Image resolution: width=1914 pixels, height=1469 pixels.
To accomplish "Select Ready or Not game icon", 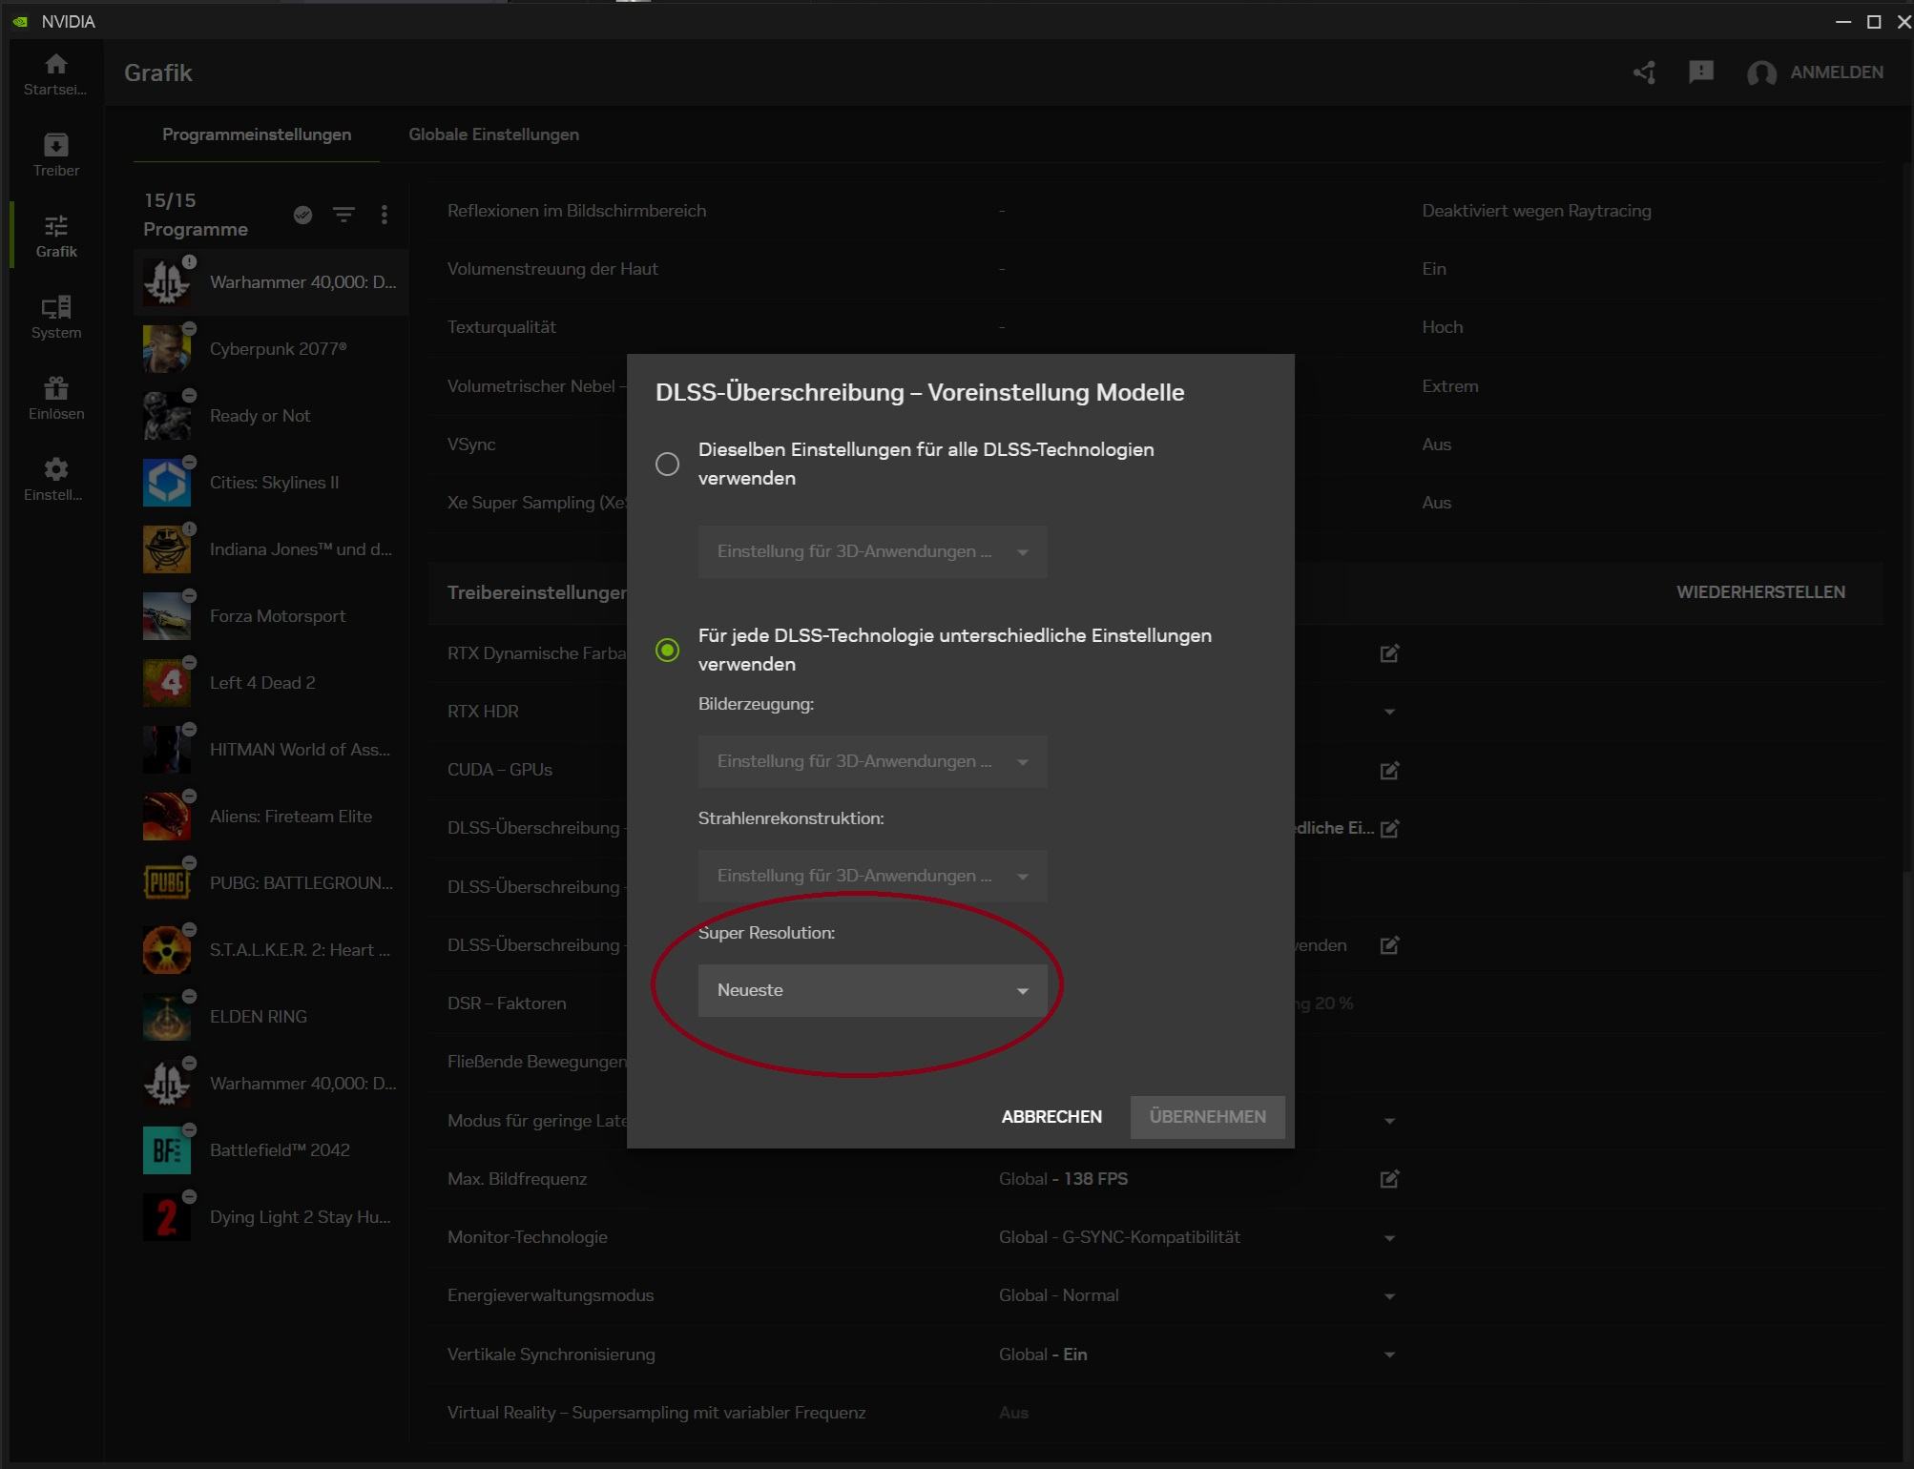I will point(167,416).
